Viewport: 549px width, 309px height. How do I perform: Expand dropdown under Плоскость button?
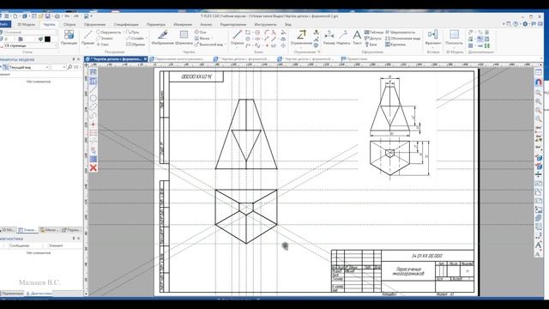click(454, 47)
